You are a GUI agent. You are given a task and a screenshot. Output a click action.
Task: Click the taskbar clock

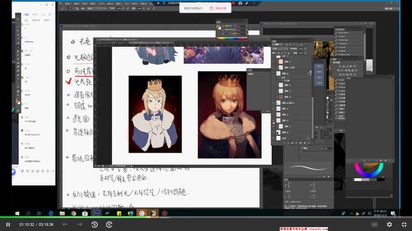380,213
